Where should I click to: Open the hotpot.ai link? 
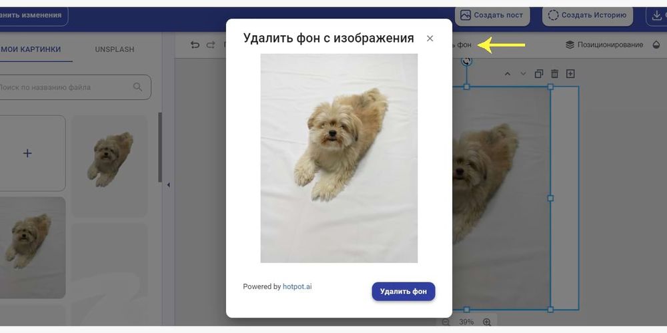[x=297, y=287]
